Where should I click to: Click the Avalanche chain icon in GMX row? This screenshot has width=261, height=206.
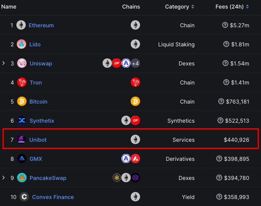tap(135, 159)
